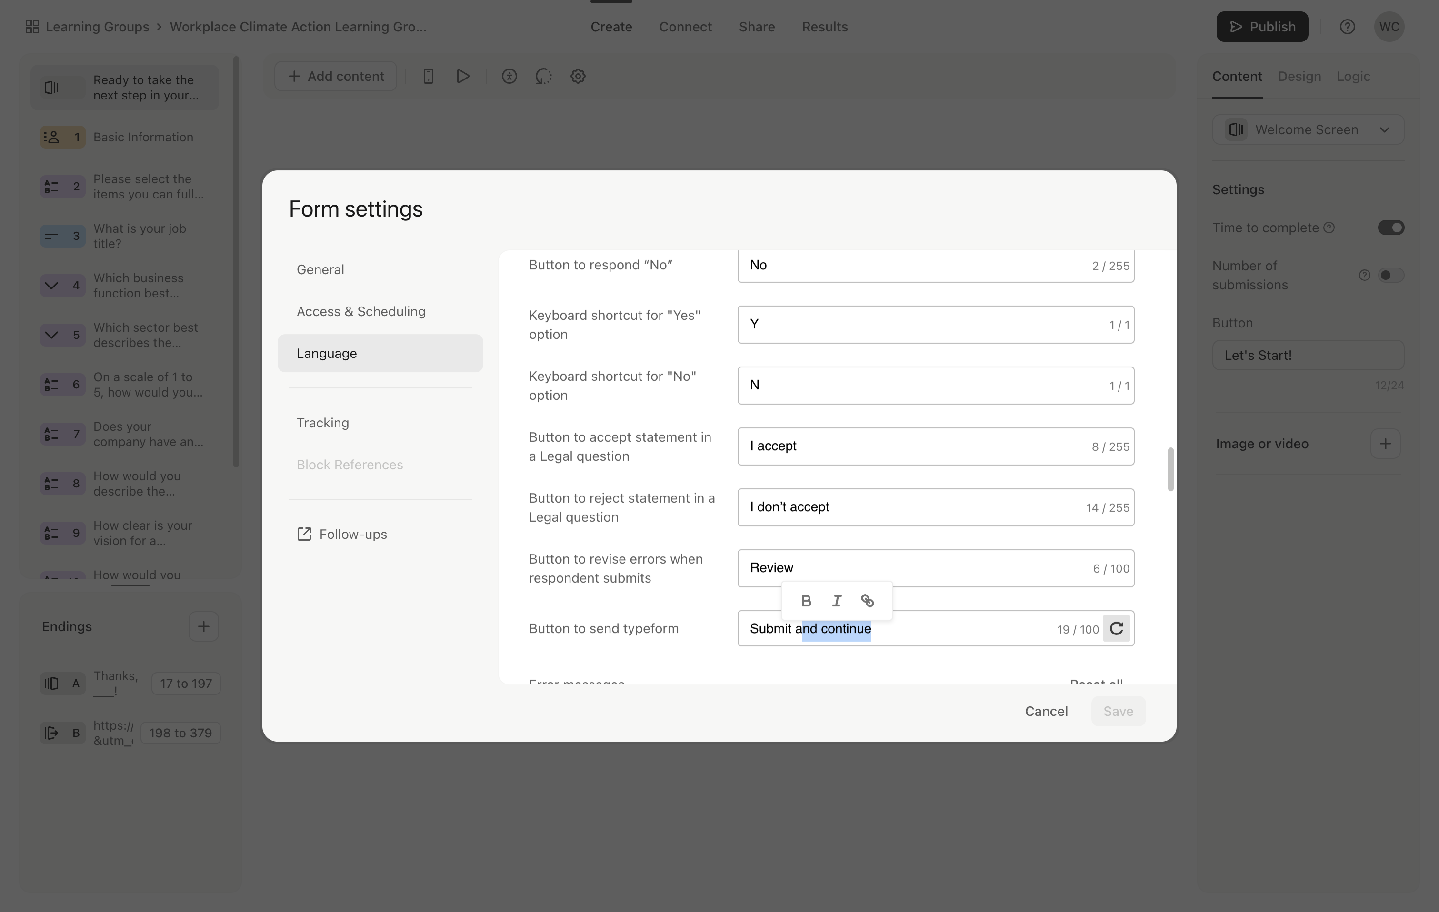Image resolution: width=1439 pixels, height=912 pixels.
Task: Edit the 'No' response button text
Action: (x=935, y=266)
